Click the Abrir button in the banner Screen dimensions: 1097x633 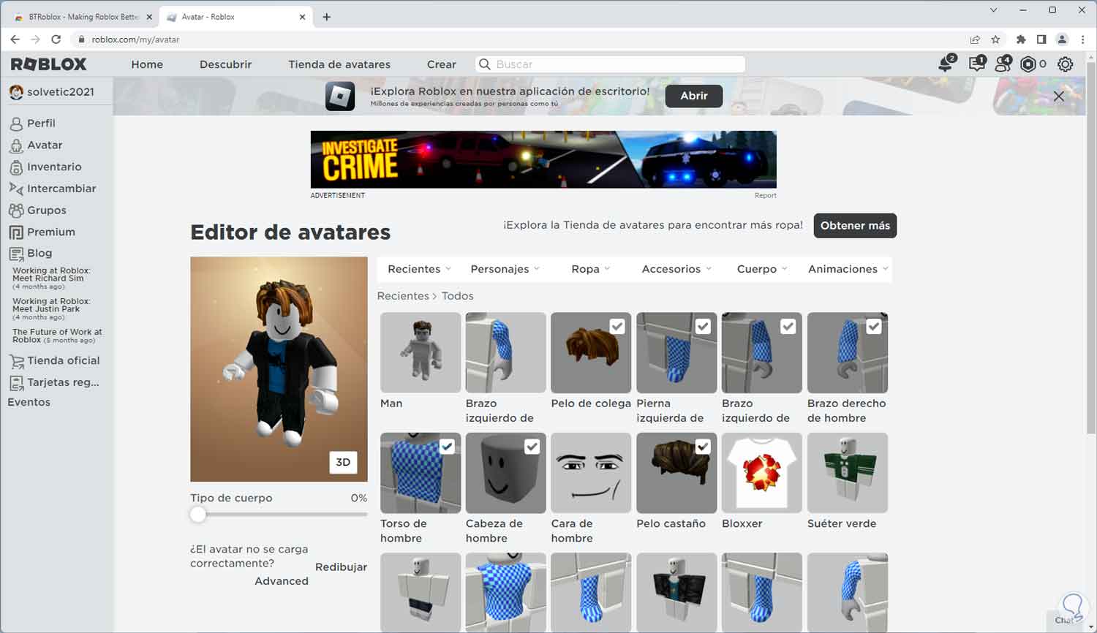pos(694,96)
